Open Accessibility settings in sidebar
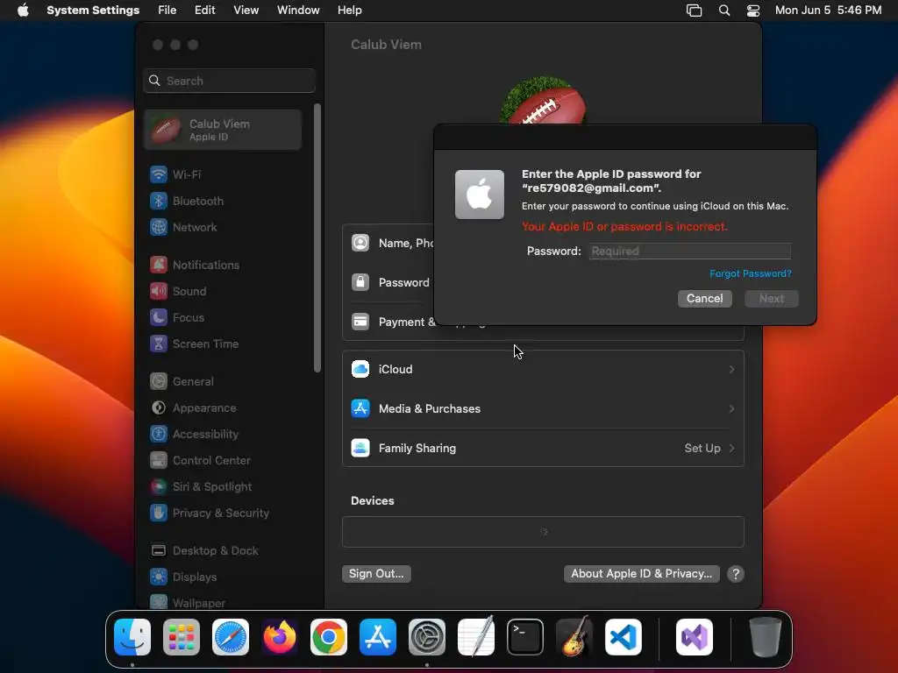The height and width of the screenshot is (673, 898). [x=194, y=435]
